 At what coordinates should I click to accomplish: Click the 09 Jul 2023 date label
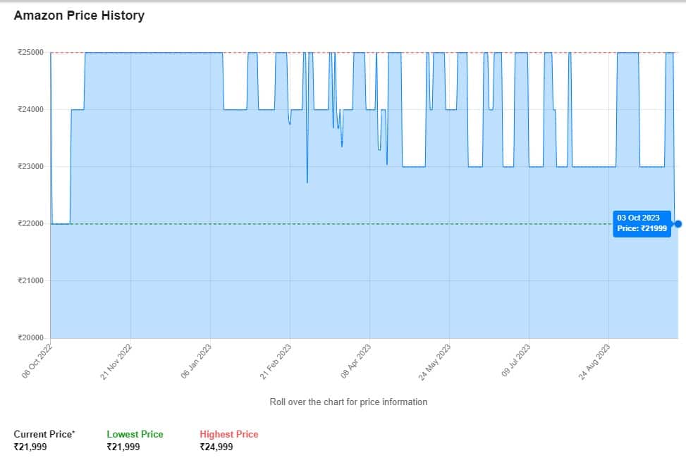point(515,361)
